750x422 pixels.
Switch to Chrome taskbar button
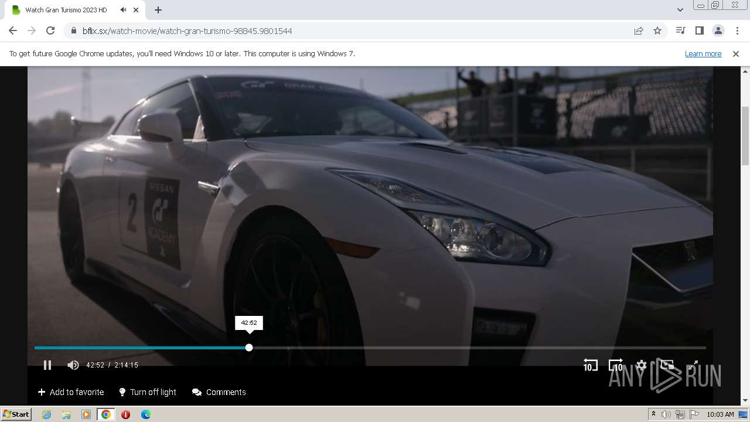[x=106, y=414]
